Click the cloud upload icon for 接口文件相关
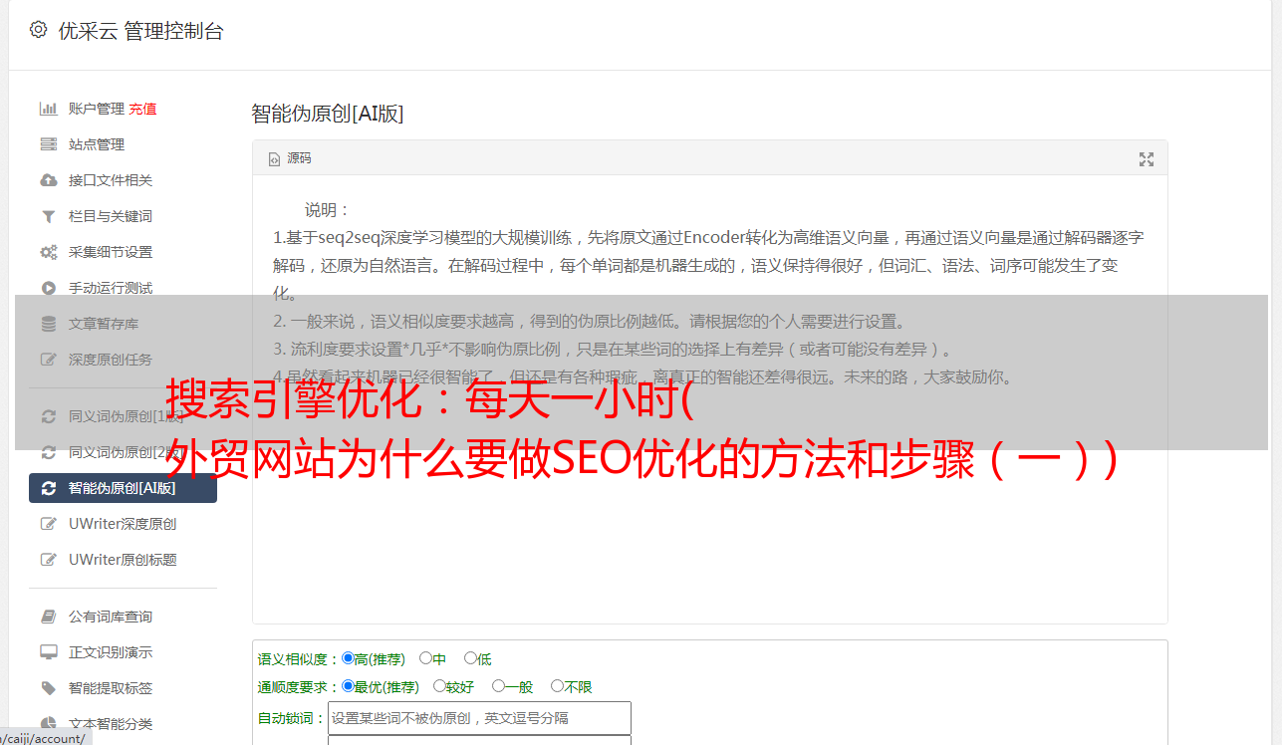The image size is (1282, 745). 48,180
